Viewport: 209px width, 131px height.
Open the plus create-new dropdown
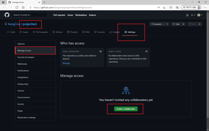click(x=193, y=15)
